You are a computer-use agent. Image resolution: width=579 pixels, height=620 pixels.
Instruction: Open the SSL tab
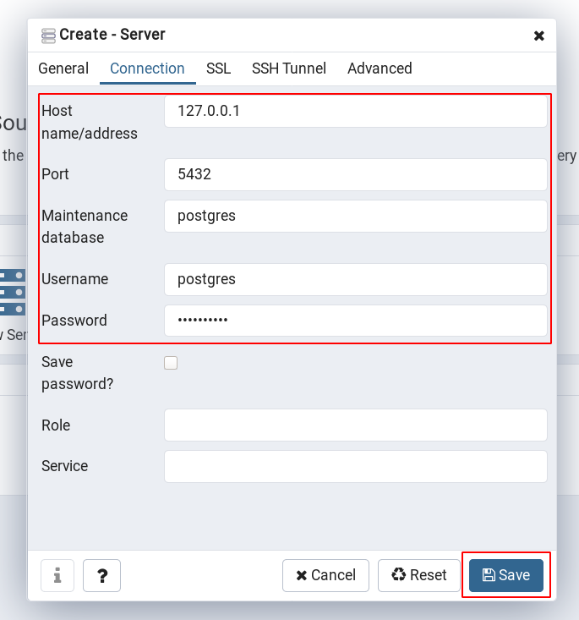coord(218,69)
